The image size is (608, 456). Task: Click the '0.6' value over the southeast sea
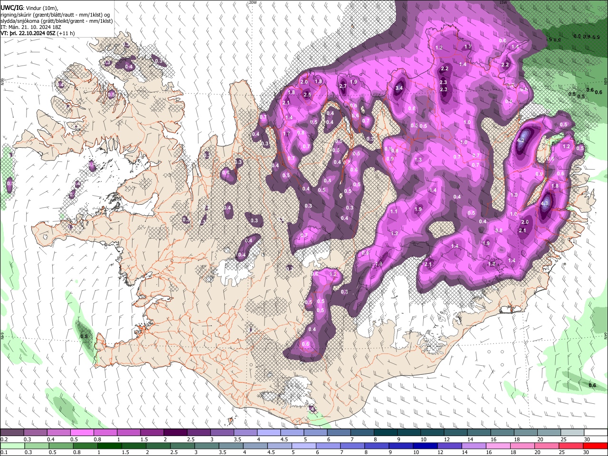[592, 385]
